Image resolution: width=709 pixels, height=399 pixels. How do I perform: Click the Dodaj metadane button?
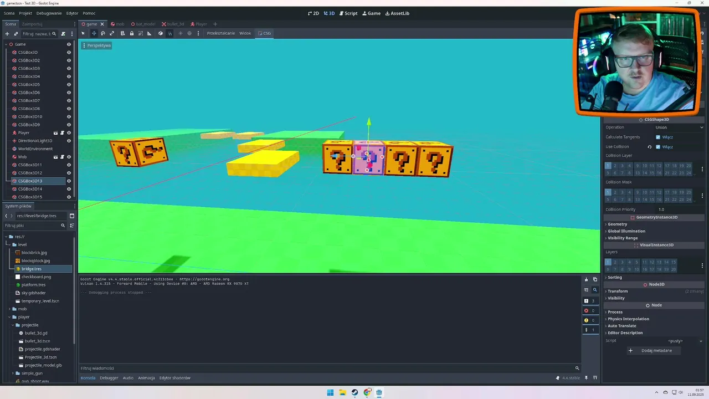[x=653, y=351]
